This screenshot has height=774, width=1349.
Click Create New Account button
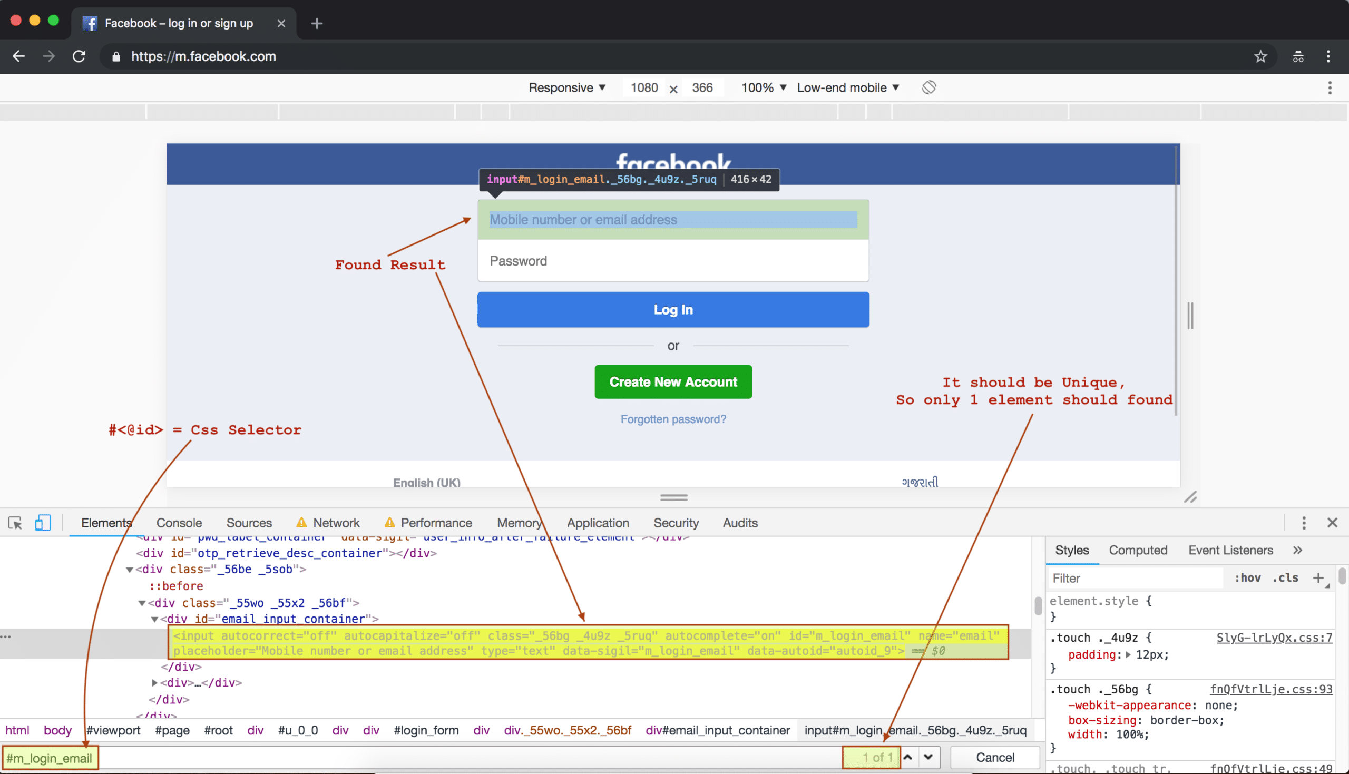[673, 381]
